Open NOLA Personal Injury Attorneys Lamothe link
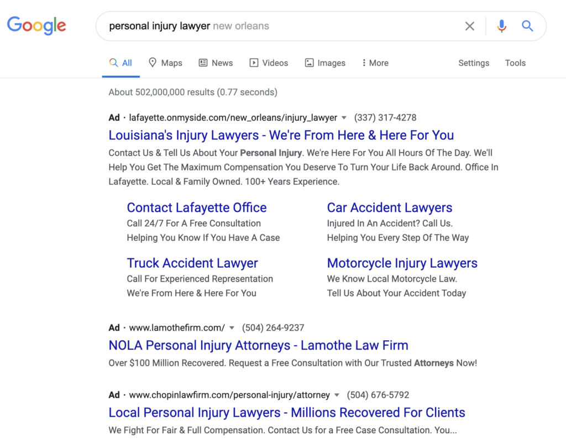The image size is (566, 447). 258,346
